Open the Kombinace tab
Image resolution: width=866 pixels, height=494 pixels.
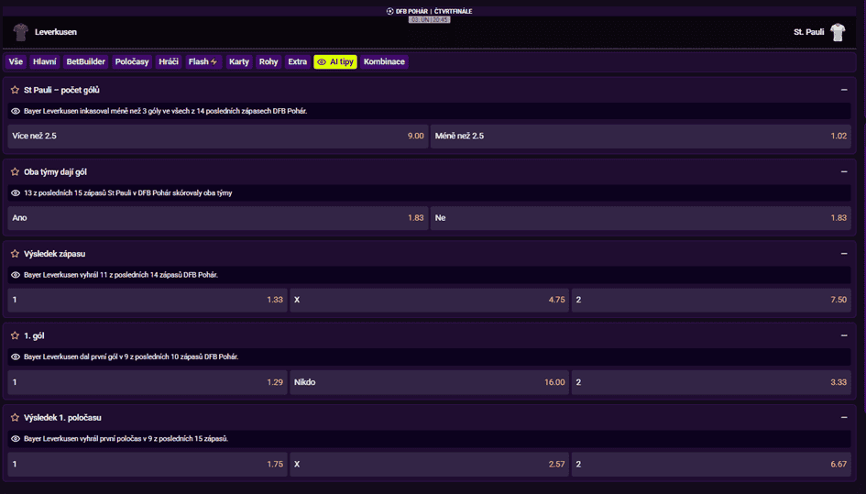coord(384,62)
